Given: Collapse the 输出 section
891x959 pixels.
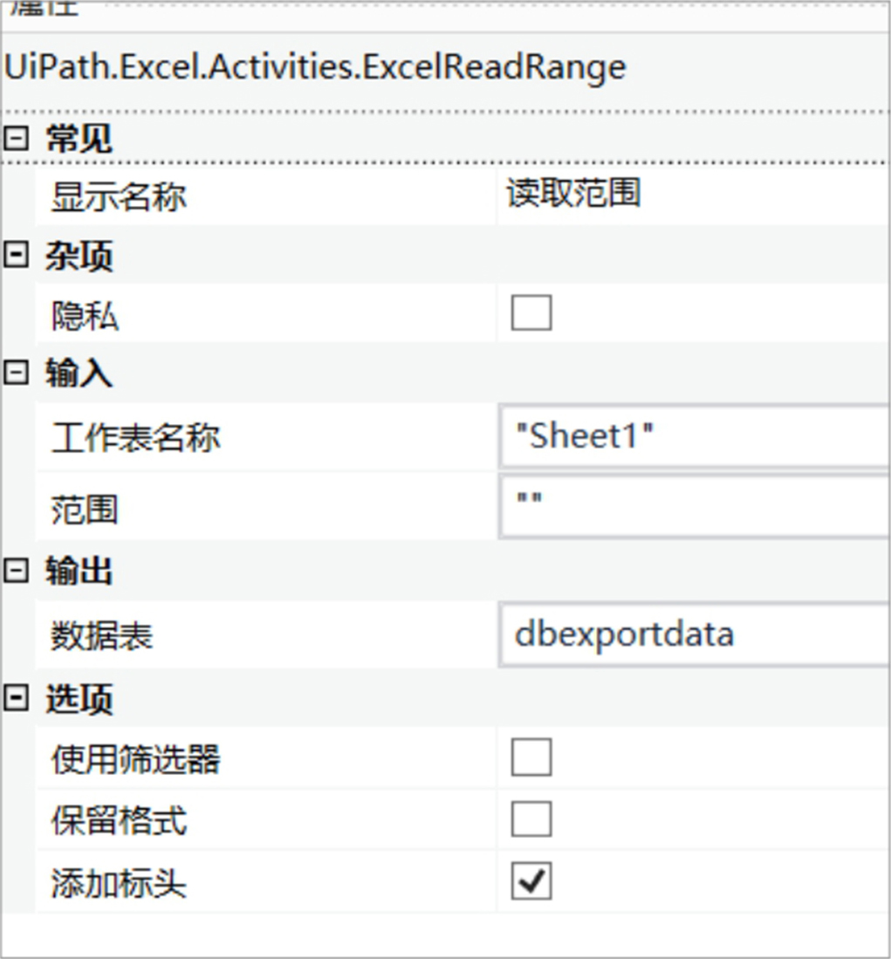Looking at the screenshot, I should 16,571.
